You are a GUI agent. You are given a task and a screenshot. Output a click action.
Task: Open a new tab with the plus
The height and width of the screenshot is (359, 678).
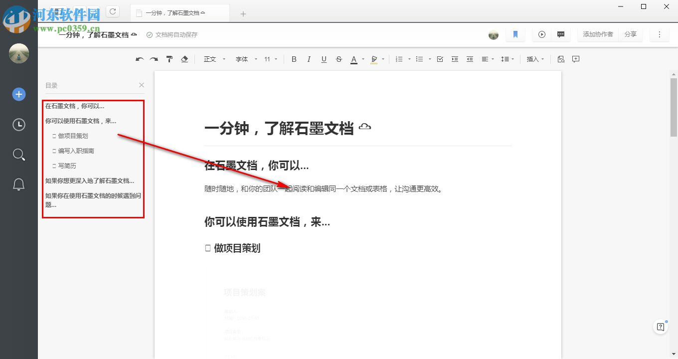[243, 14]
